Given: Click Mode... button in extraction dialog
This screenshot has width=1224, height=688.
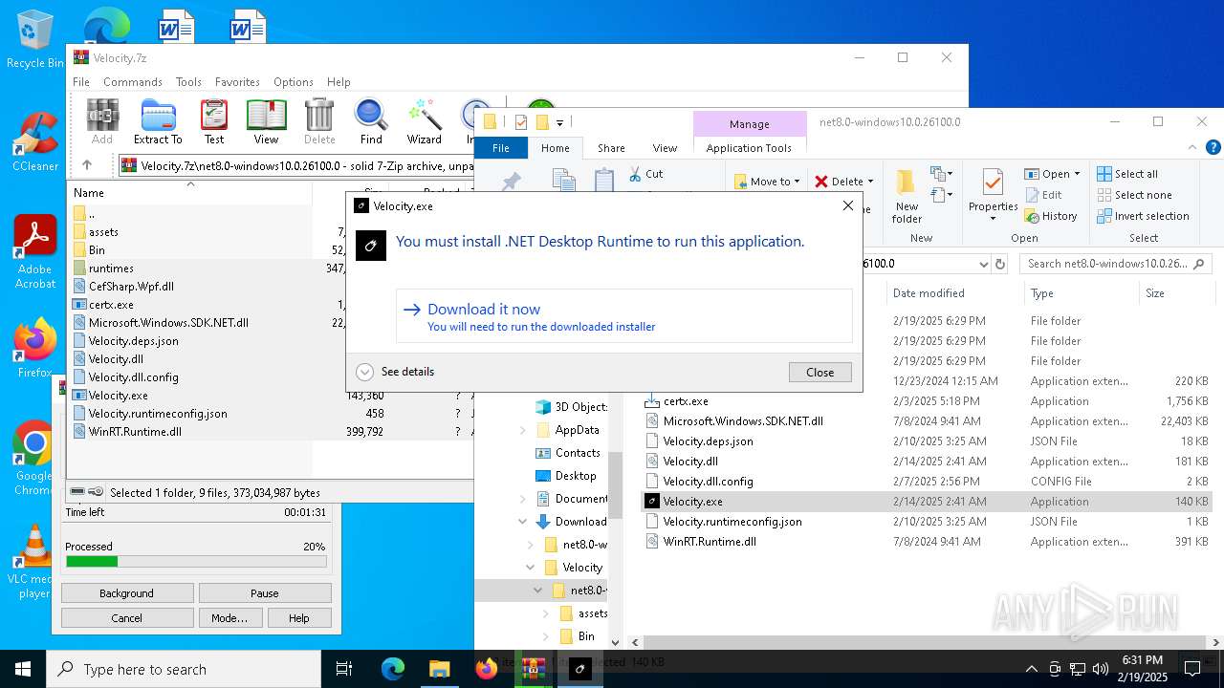Looking at the screenshot, I should 229,618.
